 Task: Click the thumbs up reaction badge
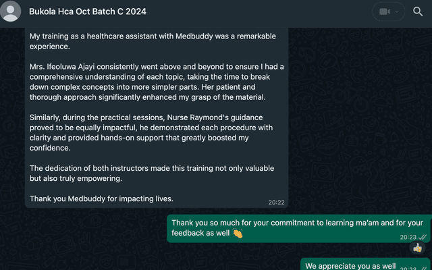click(x=417, y=248)
